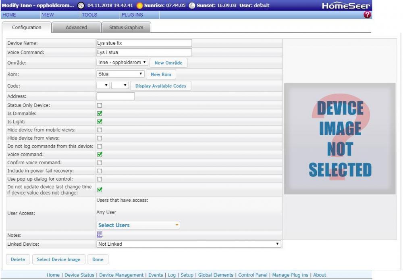Switch to the Advanced tab
The width and height of the screenshot is (403, 280).
pos(77,27)
